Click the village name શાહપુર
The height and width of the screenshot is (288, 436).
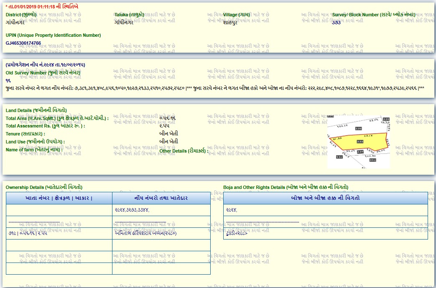pos(230,23)
